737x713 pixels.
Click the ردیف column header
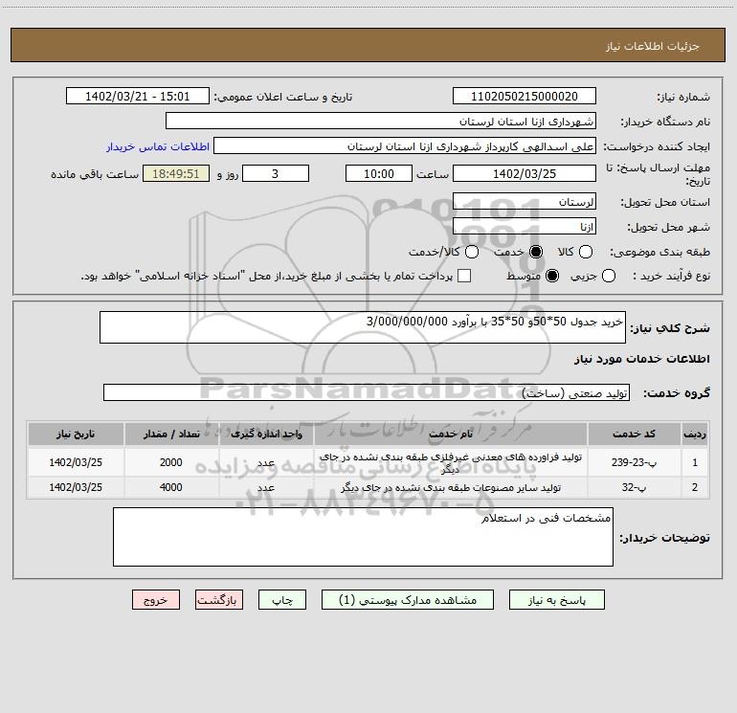pyautogui.click(x=695, y=434)
